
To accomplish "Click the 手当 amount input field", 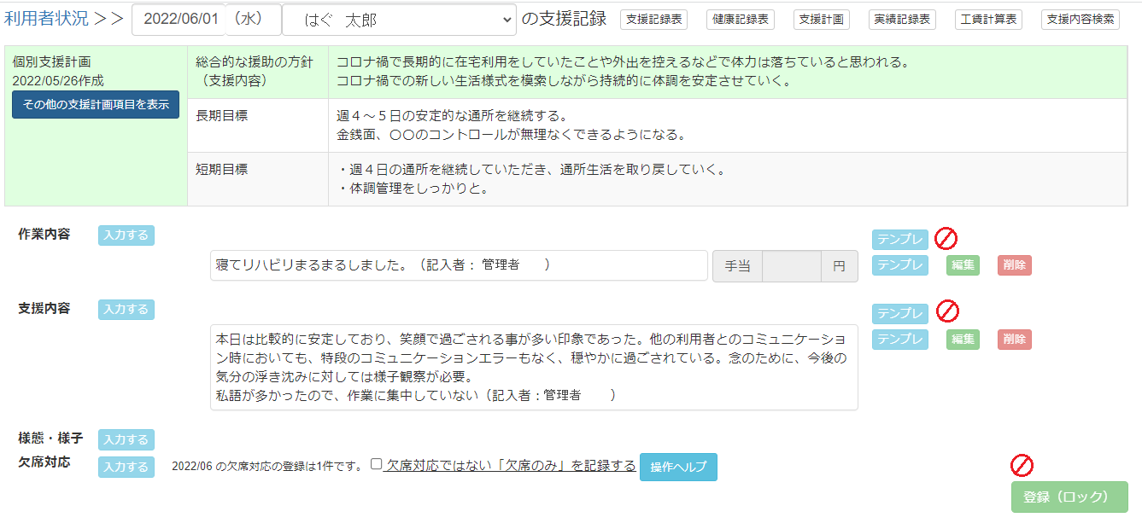I will (x=791, y=266).
